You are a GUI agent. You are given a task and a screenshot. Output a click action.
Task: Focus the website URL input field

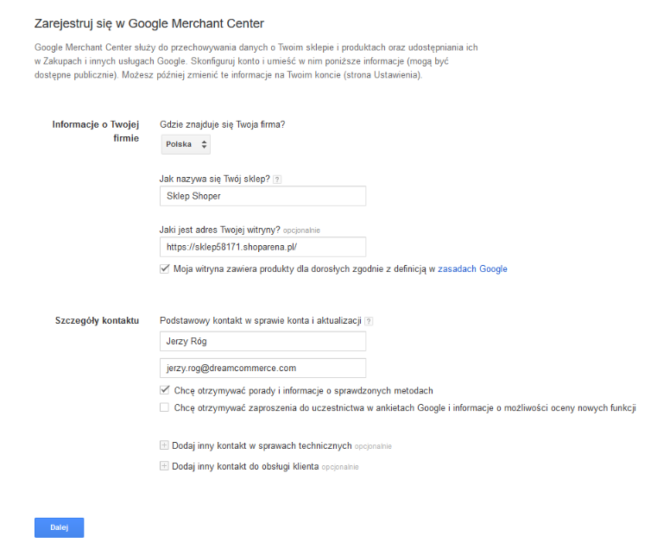point(262,247)
